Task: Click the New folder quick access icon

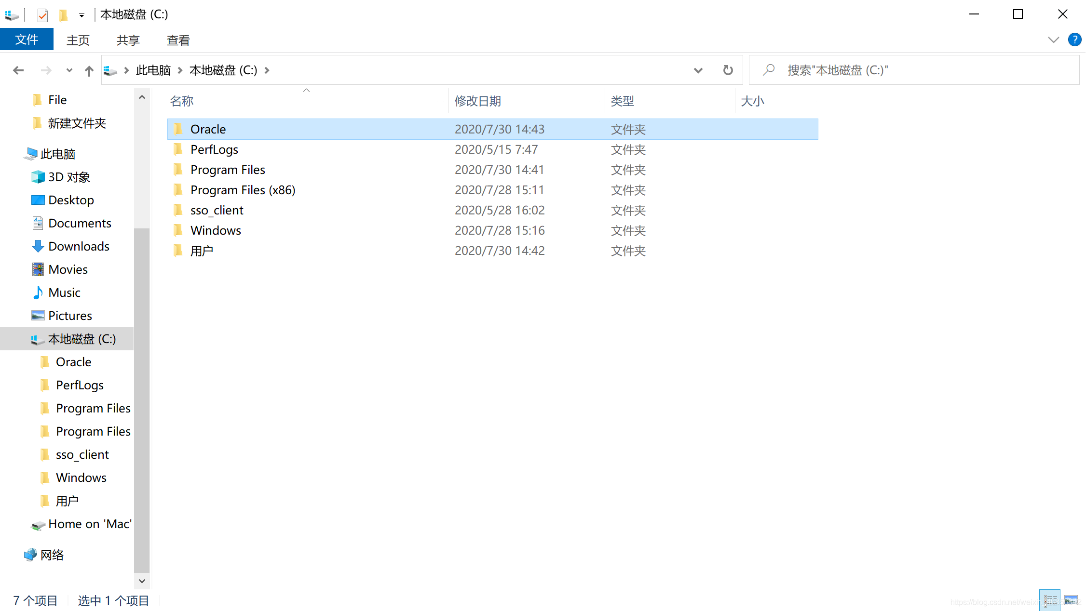Action: click(x=63, y=15)
